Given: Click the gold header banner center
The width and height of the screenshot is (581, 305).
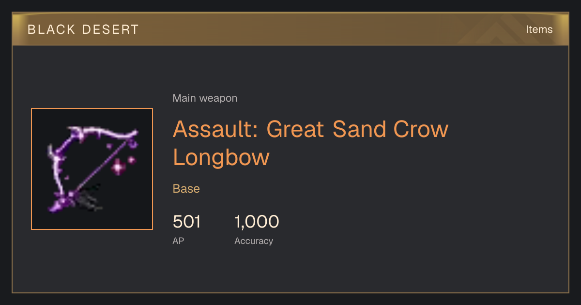Looking at the screenshot, I should 290,30.
